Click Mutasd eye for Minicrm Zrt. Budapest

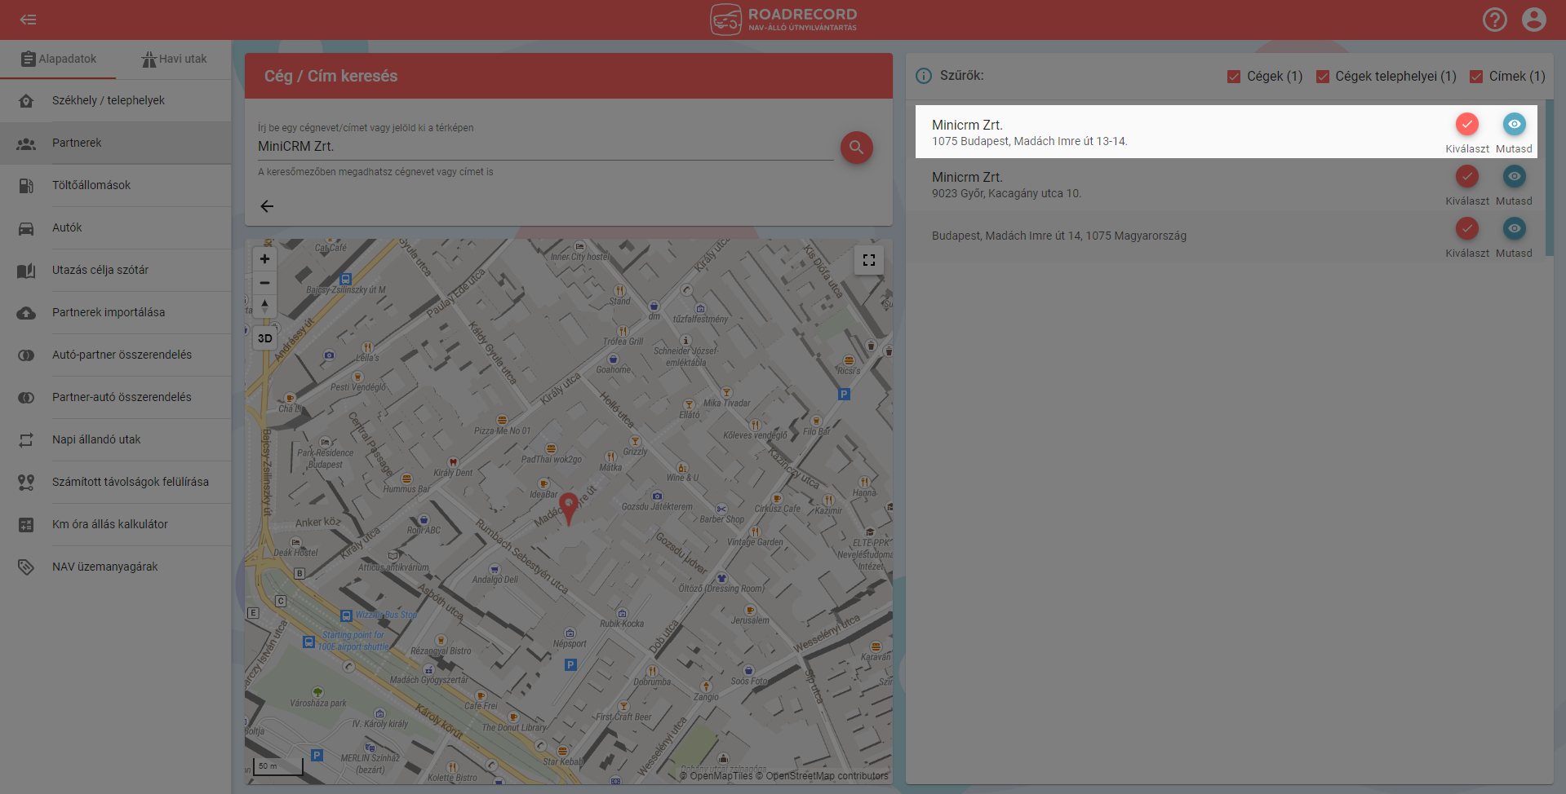pyautogui.click(x=1514, y=124)
